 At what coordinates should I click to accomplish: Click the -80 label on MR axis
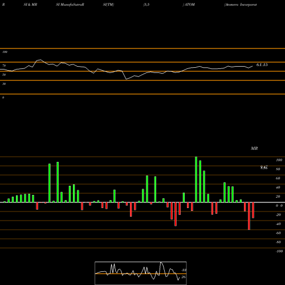pyautogui.click(x=278, y=242)
